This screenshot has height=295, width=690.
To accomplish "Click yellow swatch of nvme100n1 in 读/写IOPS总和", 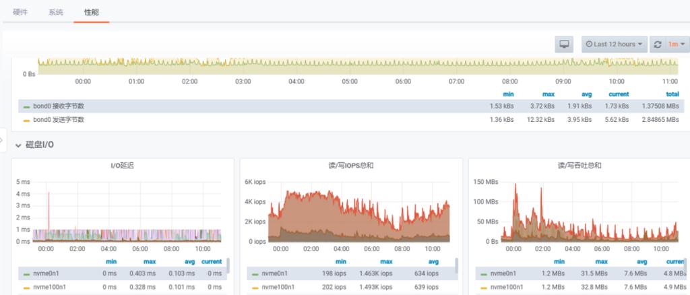I will [x=255, y=287].
